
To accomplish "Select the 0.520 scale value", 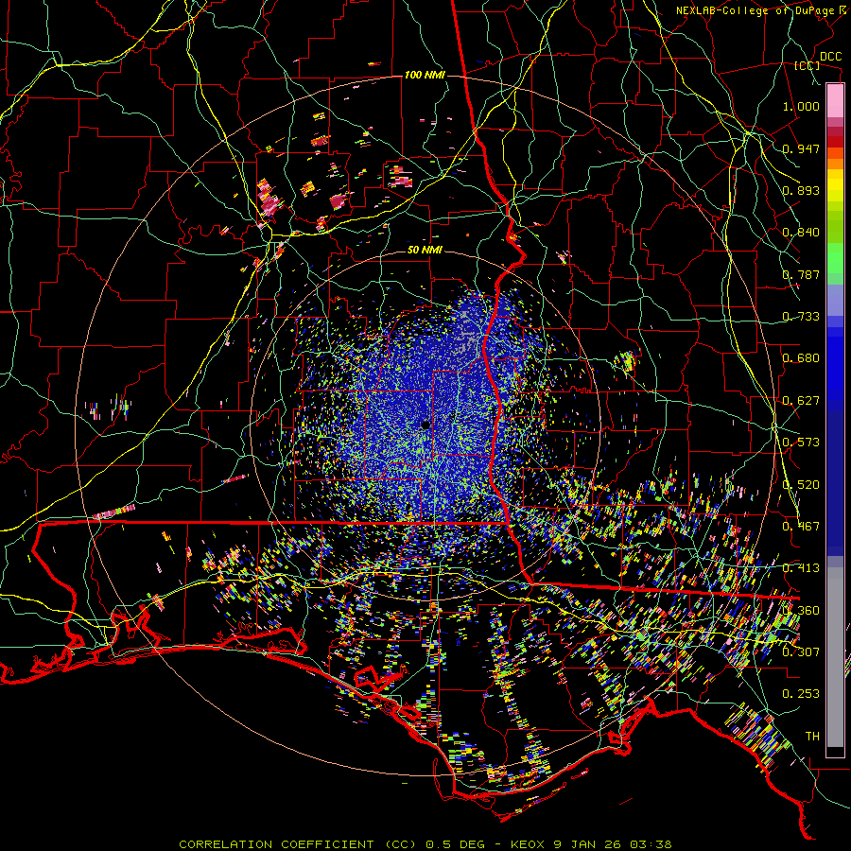I will 801,485.
